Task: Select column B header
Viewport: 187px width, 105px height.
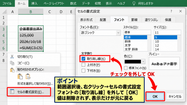Action: [x=31, y=12]
